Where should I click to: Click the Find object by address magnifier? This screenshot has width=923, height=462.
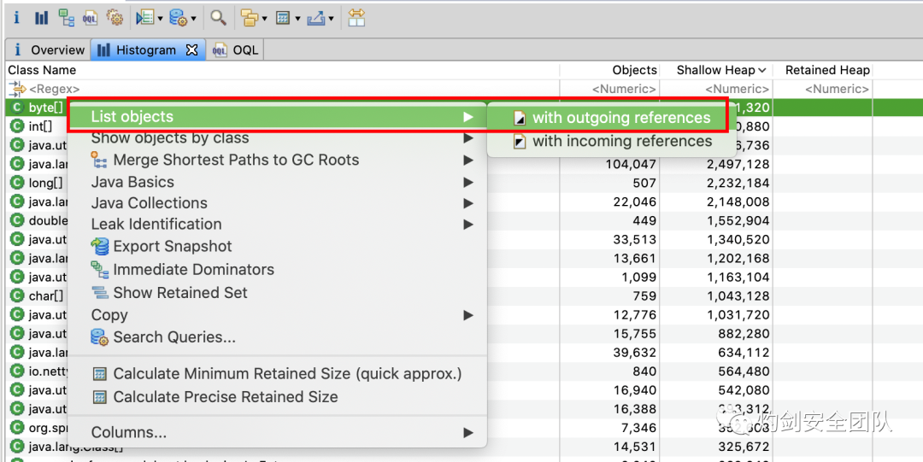pos(219,18)
